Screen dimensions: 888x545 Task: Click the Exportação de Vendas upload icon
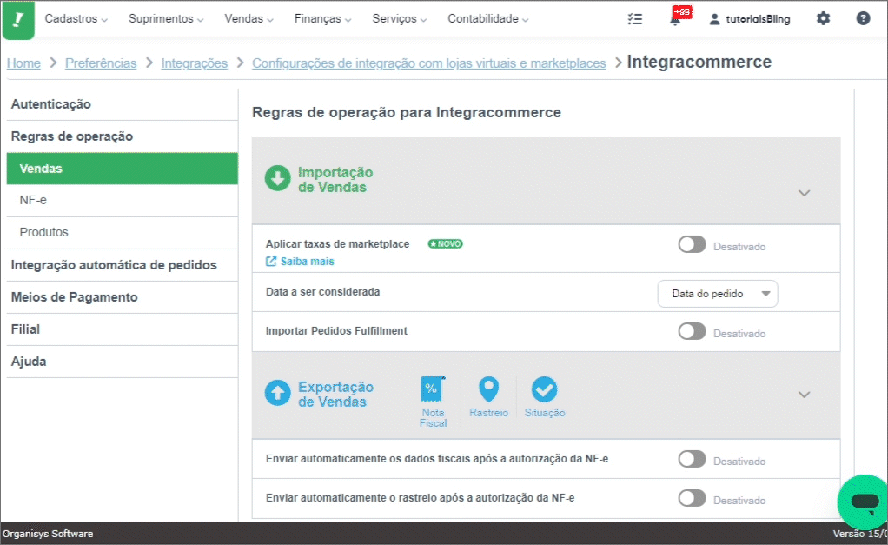click(x=277, y=393)
